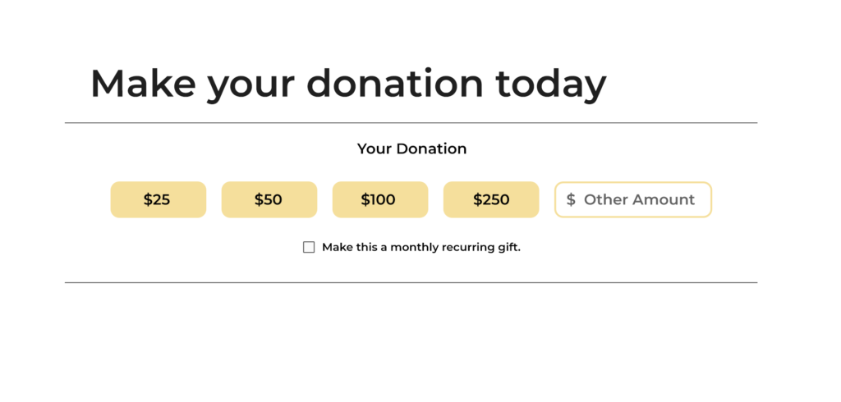The height and width of the screenshot is (402, 841).
Task: Enable the monthly recurring gift checkbox
Action: point(309,247)
